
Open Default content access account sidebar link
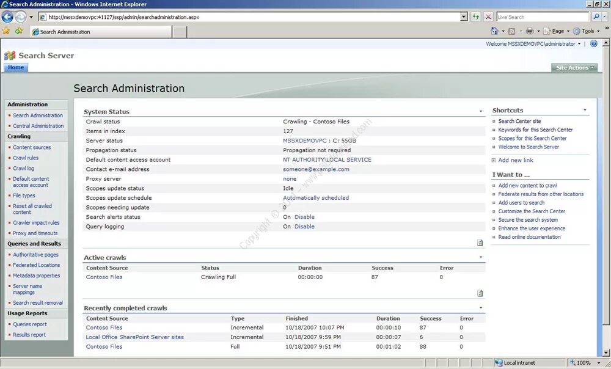[31, 182]
